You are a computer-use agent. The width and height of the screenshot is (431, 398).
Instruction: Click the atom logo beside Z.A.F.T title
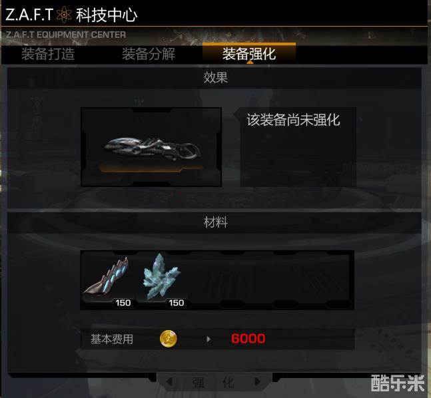point(64,14)
